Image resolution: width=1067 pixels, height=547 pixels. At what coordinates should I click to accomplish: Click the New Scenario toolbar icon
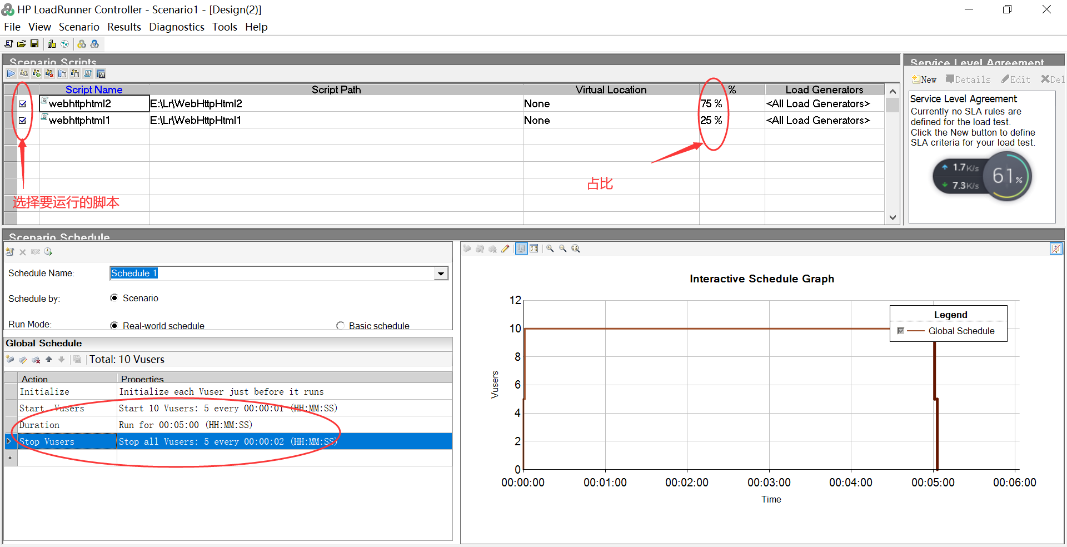[9, 44]
